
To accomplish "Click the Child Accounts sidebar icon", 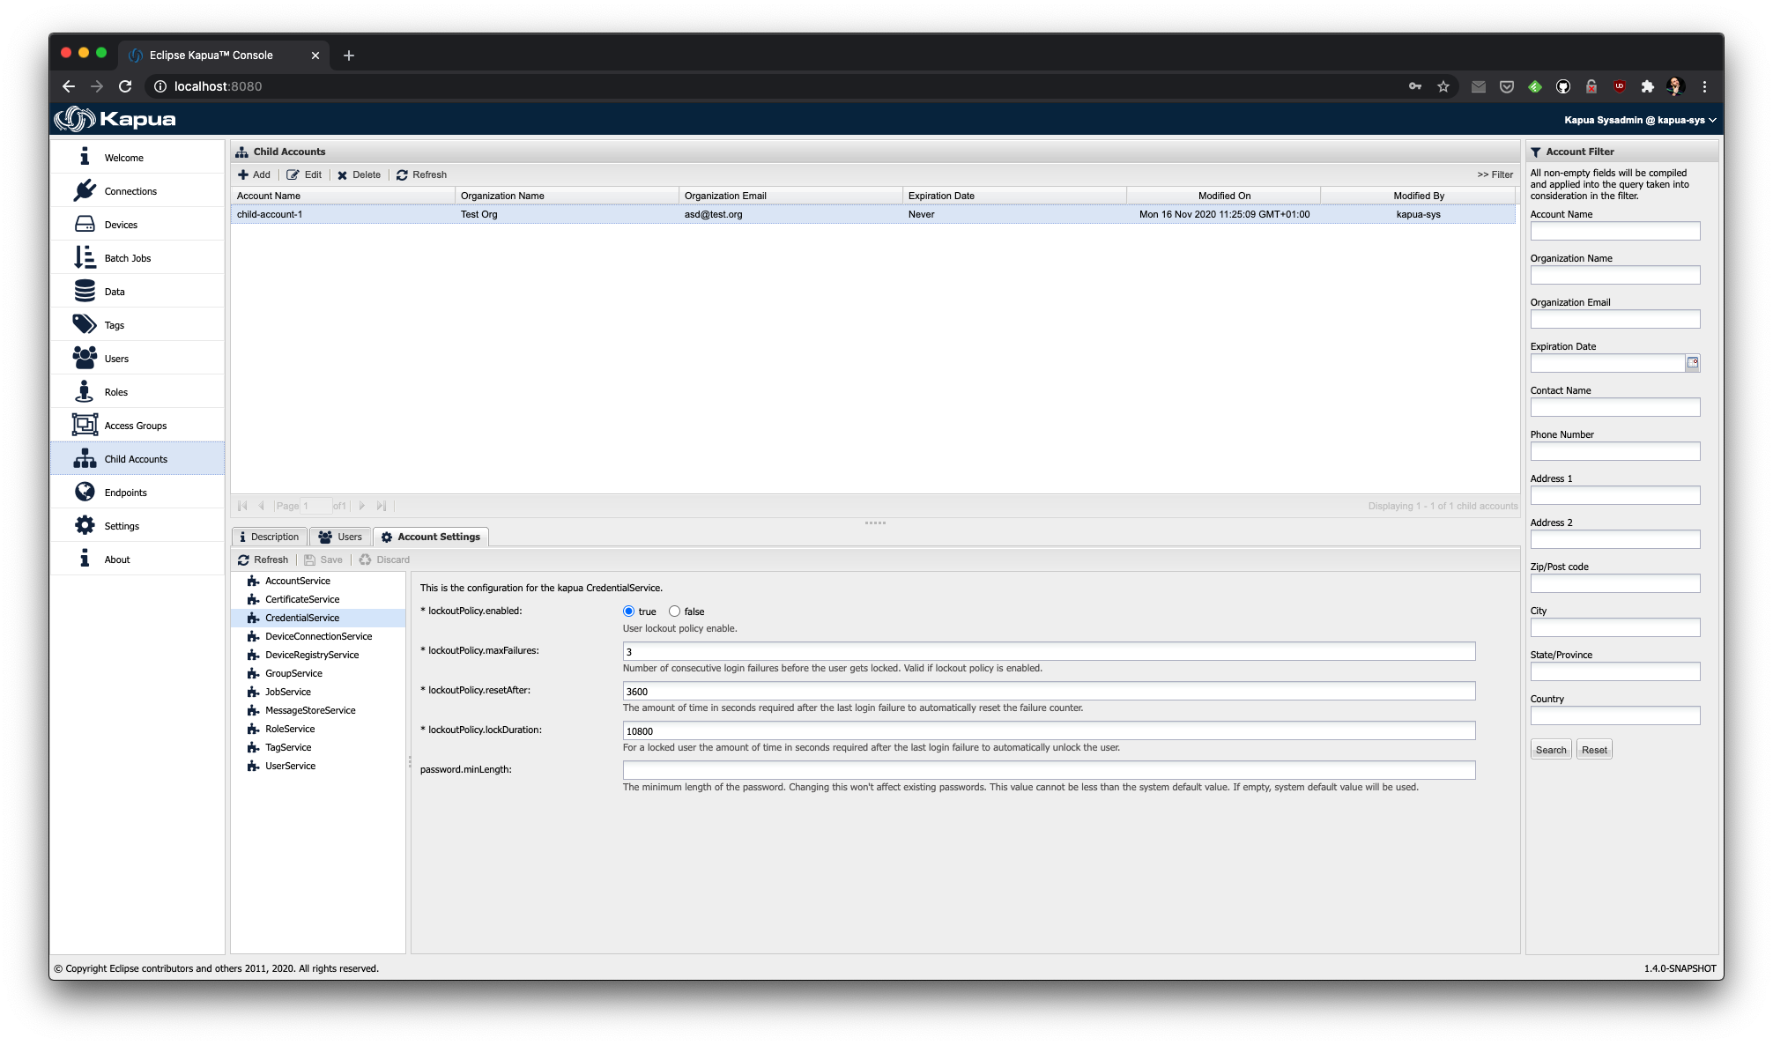I will point(85,458).
